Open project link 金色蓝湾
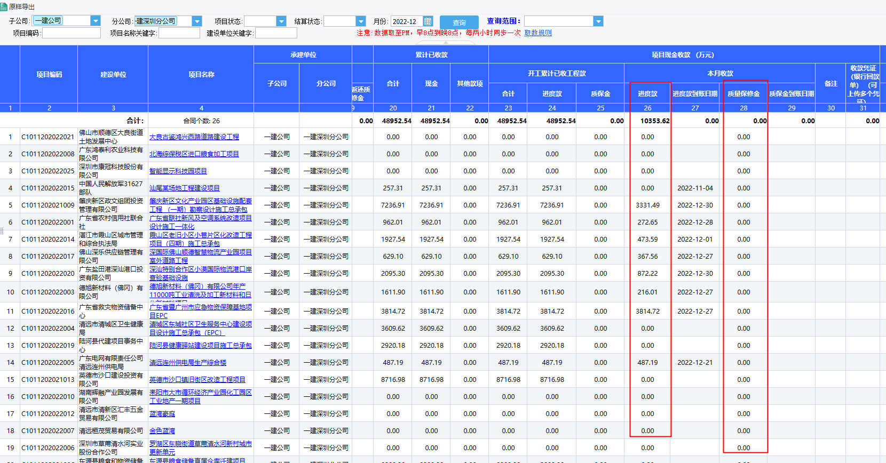 (162, 431)
